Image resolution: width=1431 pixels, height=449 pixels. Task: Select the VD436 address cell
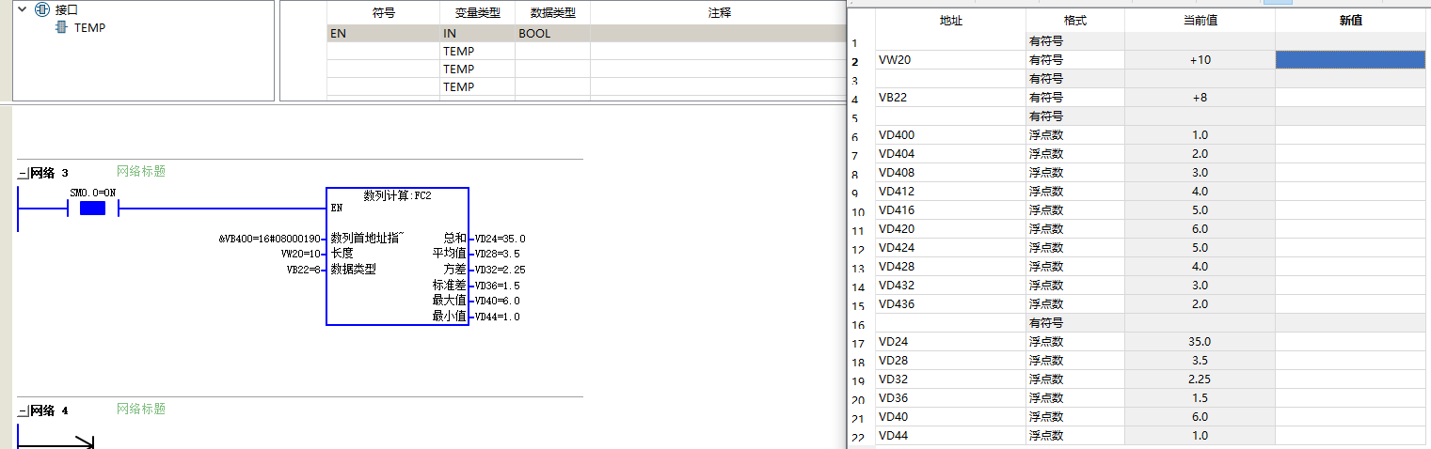click(950, 304)
